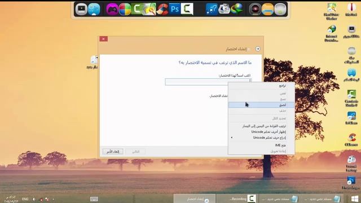The image size is (361, 203).
Task: Open the Windows Start button
Action: (x=355, y=198)
